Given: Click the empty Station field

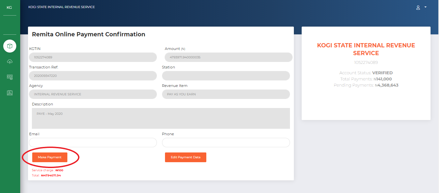Looking at the screenshot, I should 226,76.
